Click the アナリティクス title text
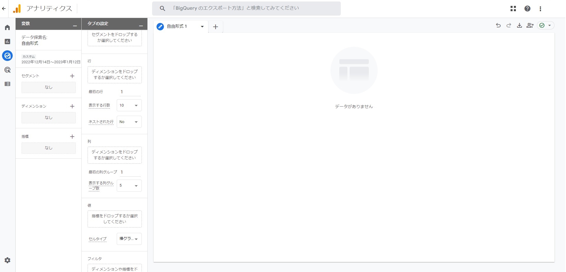 [49, 9]
